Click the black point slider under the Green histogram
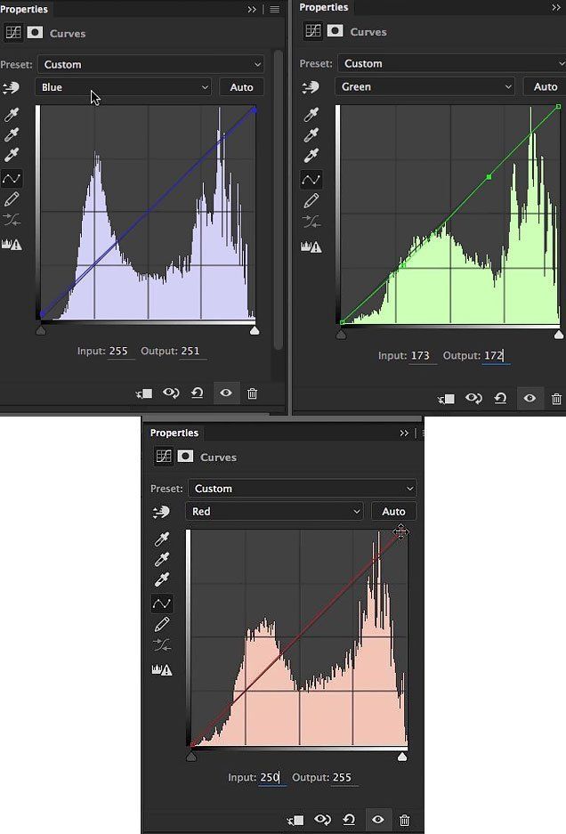 pos(341,334)
